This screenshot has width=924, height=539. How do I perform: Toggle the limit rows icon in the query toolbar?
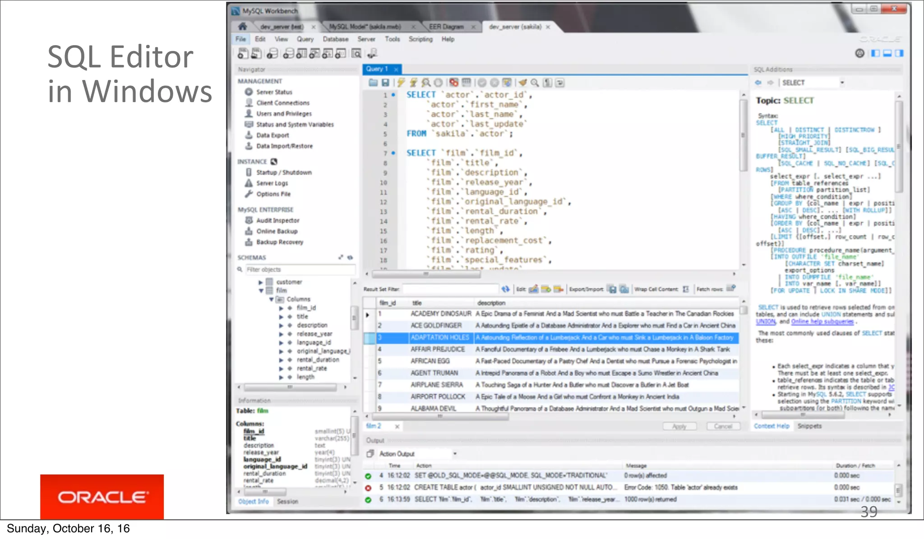click(x=466, y=83)
